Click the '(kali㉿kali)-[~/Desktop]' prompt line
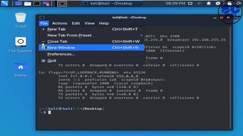The width and height of the screenshot is (243, 136). click(x=75, y=109)
